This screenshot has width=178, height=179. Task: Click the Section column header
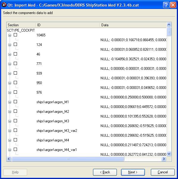point(21,25)
